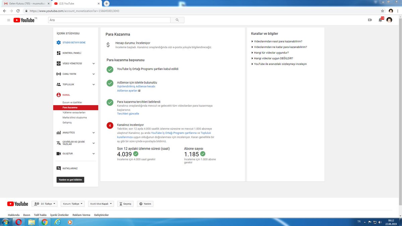The width and height of the screenshot is (402, 226).
Task: Open İlişkilendirilmiş AdSense hesabı link
Action: (x=136, y=86)
